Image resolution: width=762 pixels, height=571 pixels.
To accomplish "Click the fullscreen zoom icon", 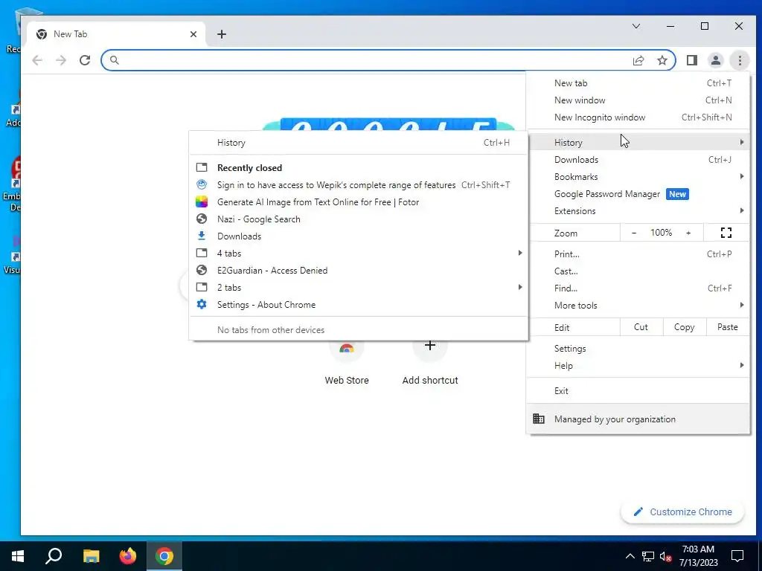I will pos(726,233).
